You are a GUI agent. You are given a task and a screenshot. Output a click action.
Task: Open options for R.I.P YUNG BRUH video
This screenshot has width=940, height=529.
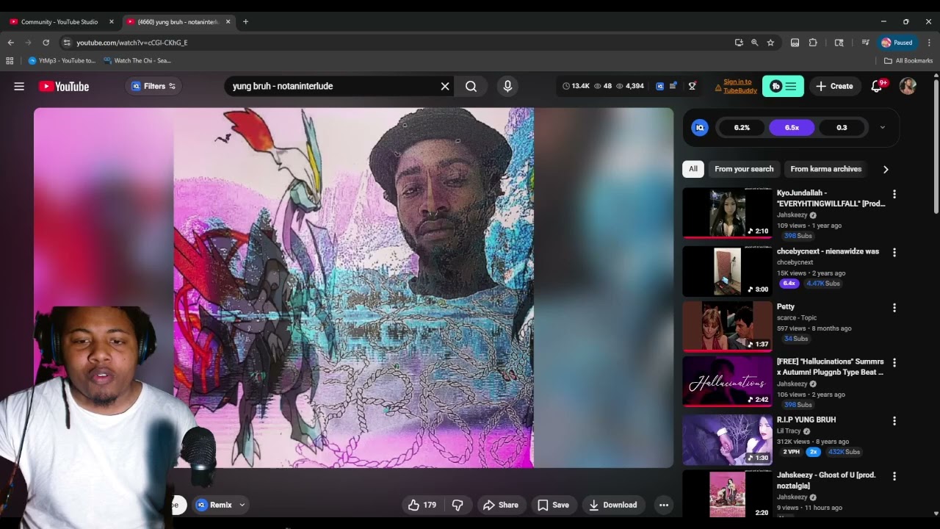point(894,421)
